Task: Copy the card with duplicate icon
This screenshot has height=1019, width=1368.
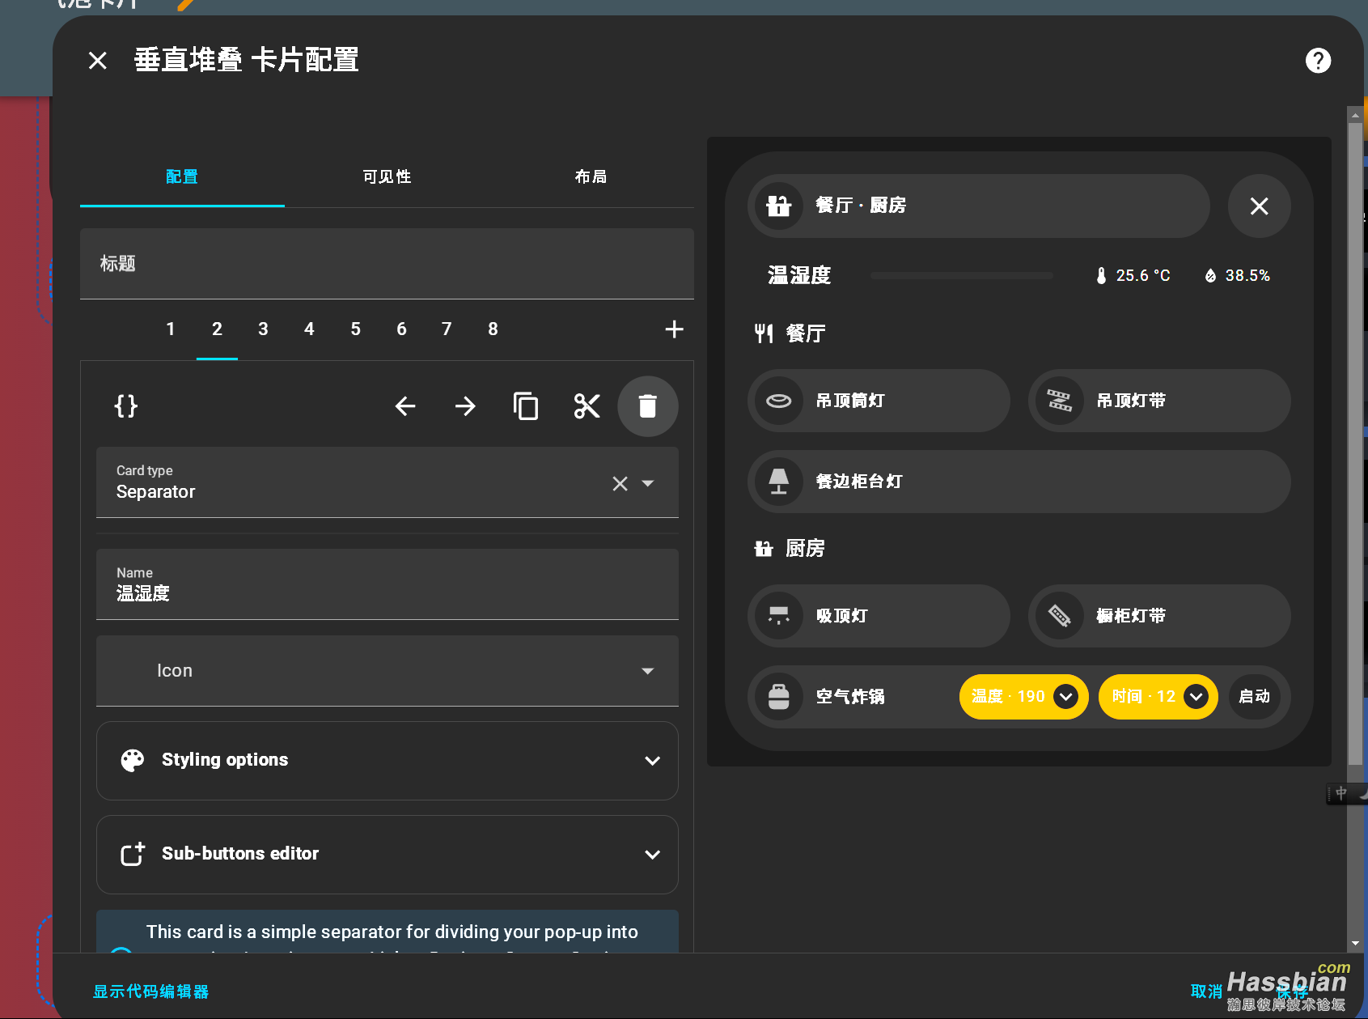Action: tap(526, 405)
